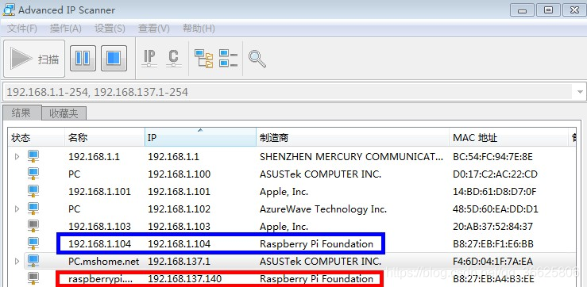Screen dimensions: 587x287
Task: Select the raspberrypi name cell
Action: pyautogui.click(x=101, y=279)
